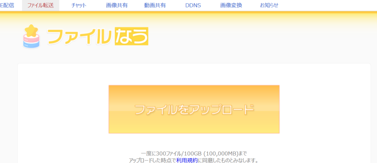
Task: View the お知らせ announcements tab
Action: [x=269, y=5]
